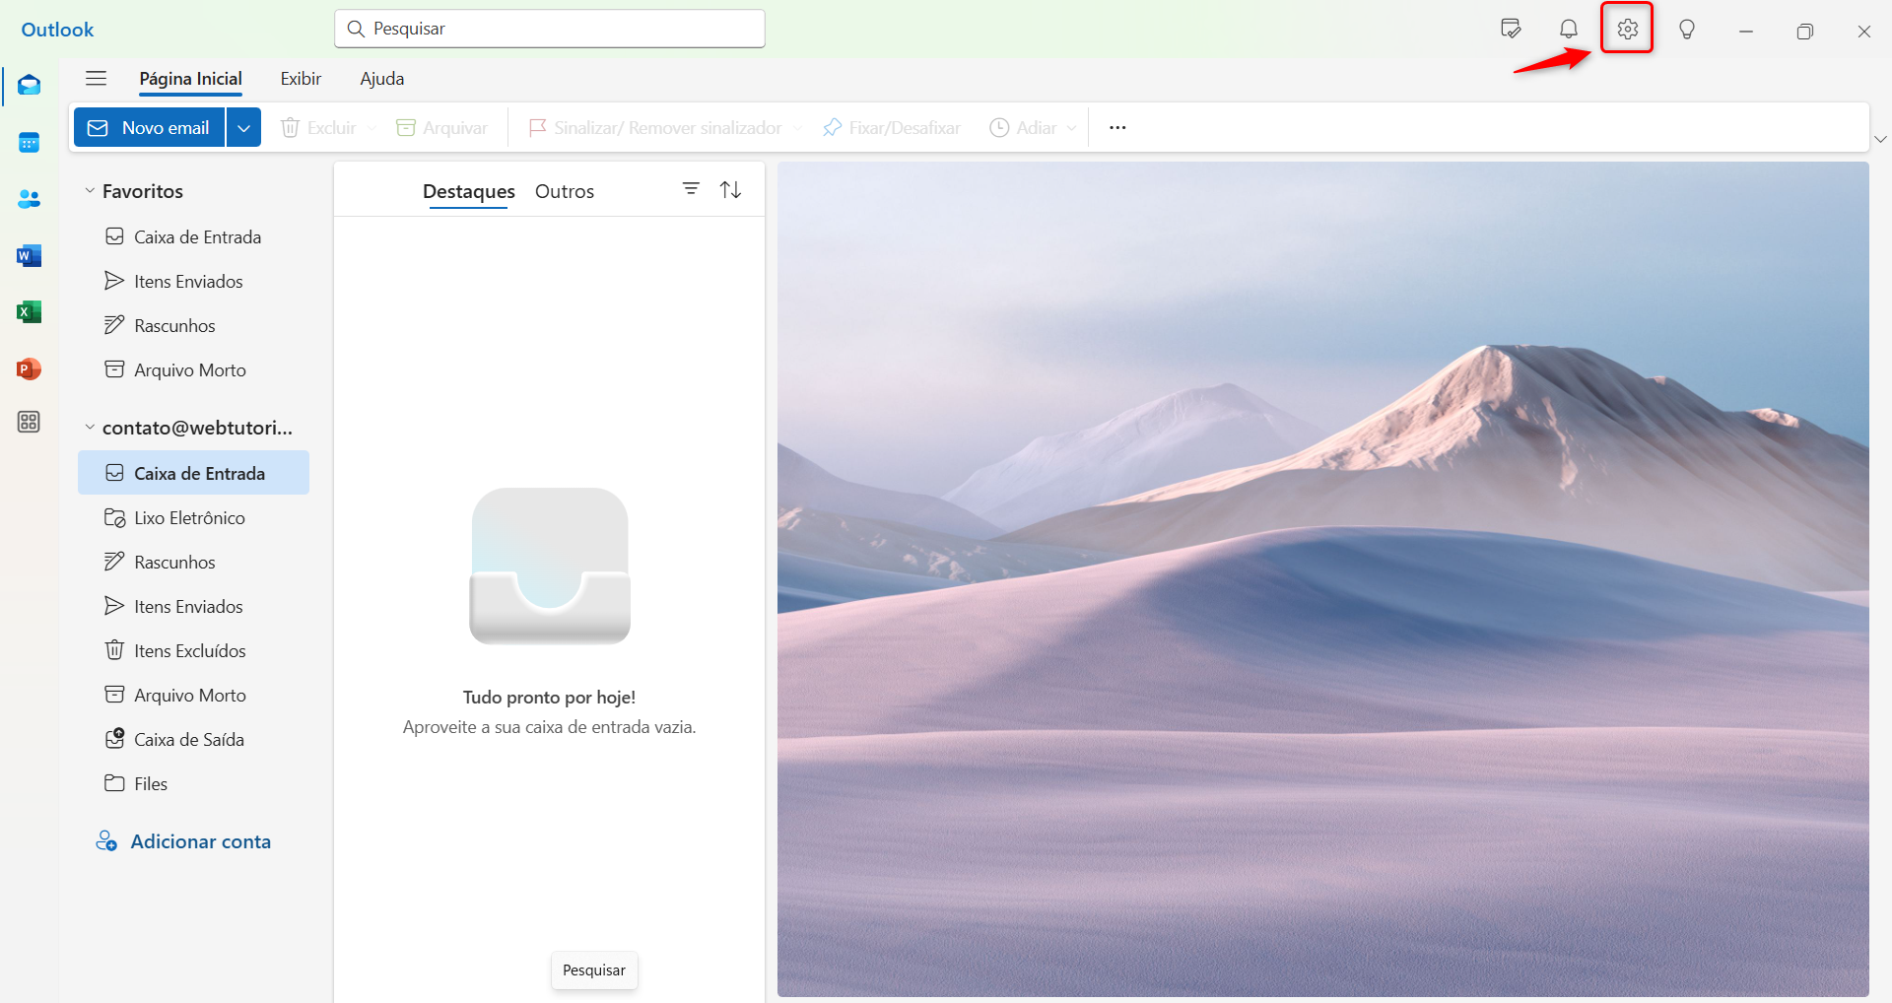Open People contacts in sidebar
The width and height of the screenshot is (1892, 1003).
(x=29, y=199)
